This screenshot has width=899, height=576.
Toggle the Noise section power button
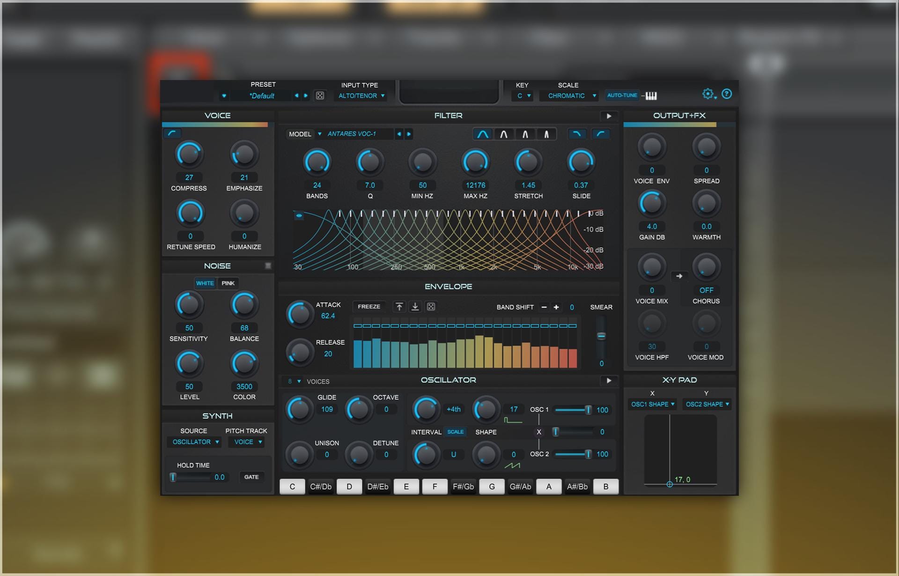tap(268, 266)
